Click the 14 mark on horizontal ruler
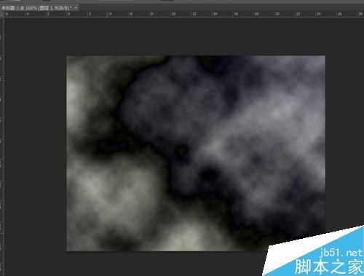364x276 pixels. coord(215,14)
